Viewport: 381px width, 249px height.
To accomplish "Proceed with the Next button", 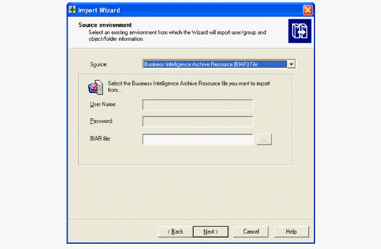I will pos(211,232).
